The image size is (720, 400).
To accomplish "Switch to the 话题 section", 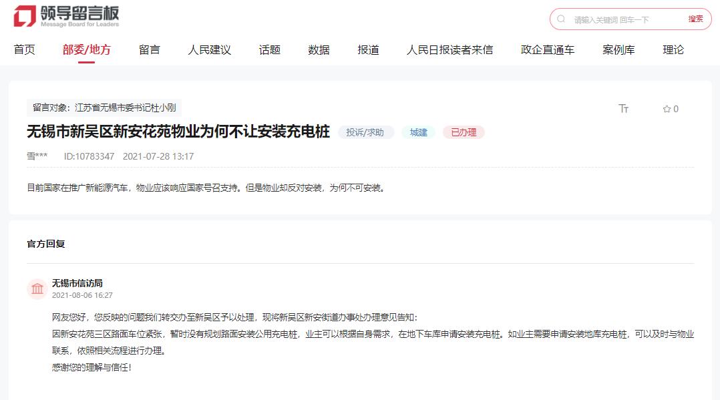I will 270,50.
